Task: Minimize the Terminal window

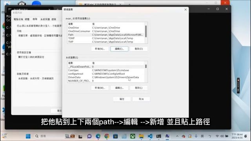Action: (209, 9)
